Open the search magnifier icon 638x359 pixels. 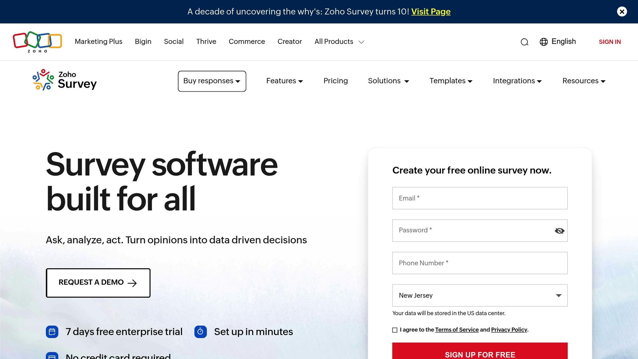(525, 42)
